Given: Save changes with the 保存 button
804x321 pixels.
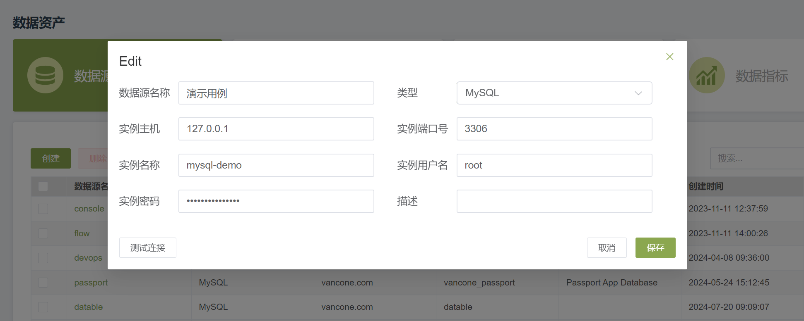Looking at the screenshot, I should click(655, 247).
